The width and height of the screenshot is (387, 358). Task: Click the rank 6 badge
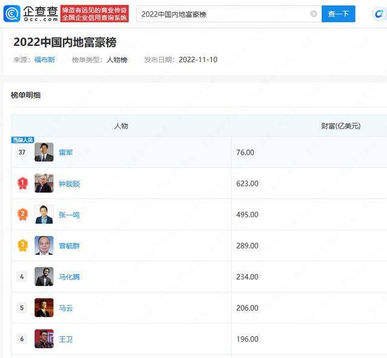click(22, 339)
